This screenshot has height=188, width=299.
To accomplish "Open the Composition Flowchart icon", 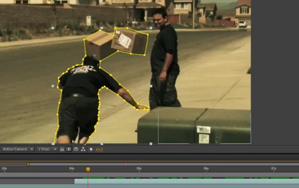I will click(83, 149).
